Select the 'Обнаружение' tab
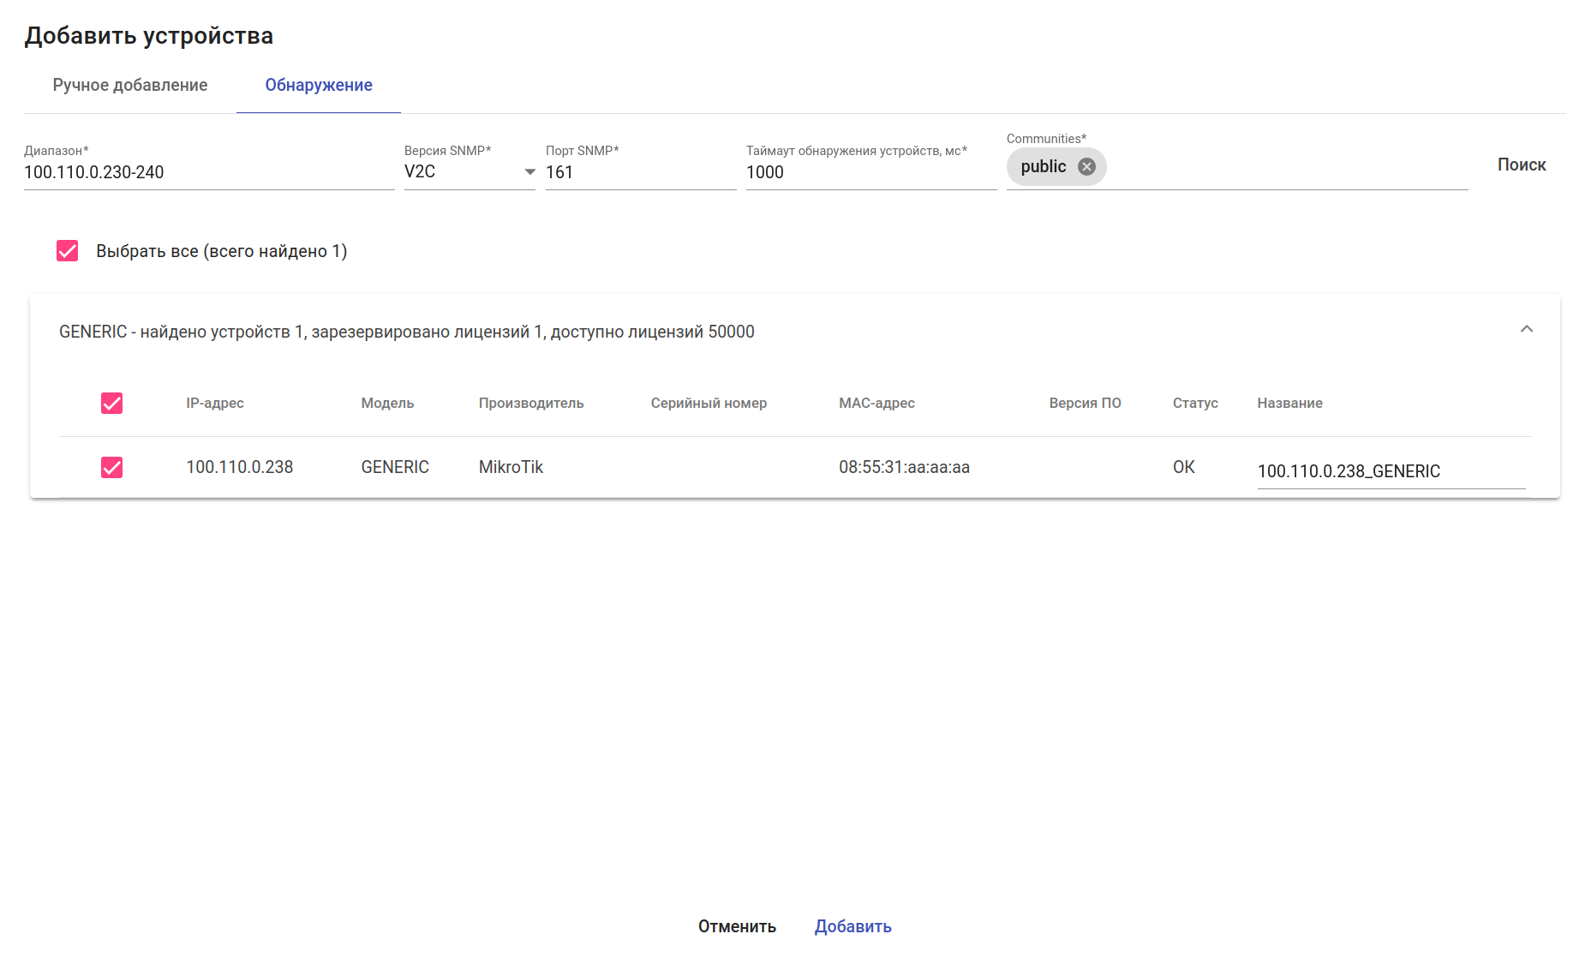The height and width of the screenshot is (970, 1591). click(319, 86)
